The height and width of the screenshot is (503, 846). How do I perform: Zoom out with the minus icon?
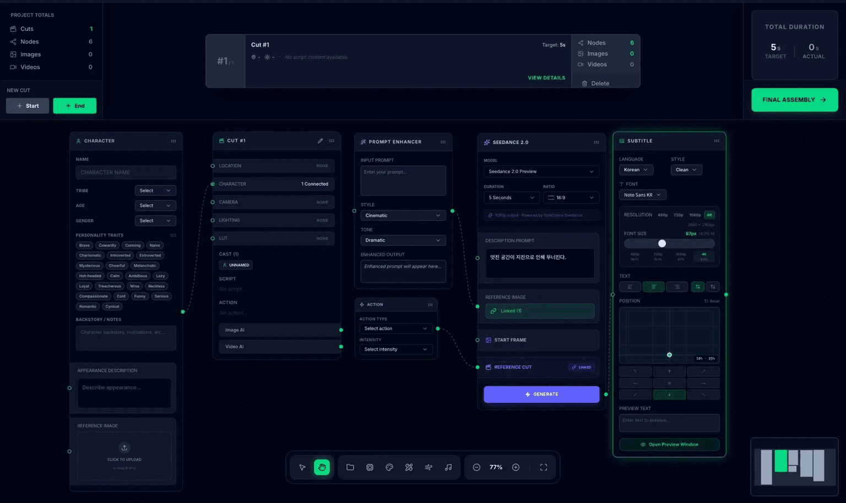tap(476, 467)
